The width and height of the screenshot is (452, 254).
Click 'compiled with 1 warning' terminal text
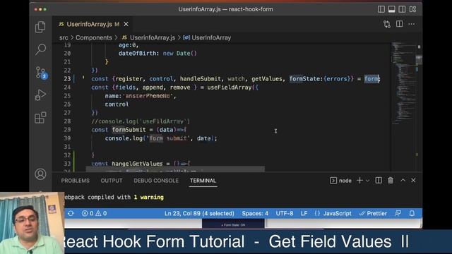pos(126,198)
